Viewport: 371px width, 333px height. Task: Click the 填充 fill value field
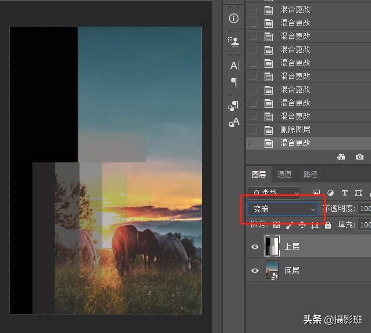[x=365, y=225]
